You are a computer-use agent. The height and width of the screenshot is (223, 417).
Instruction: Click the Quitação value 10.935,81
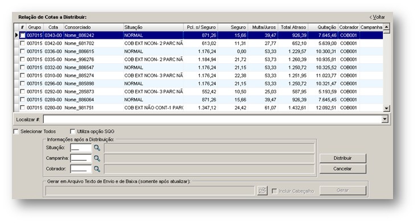[326, 60]
